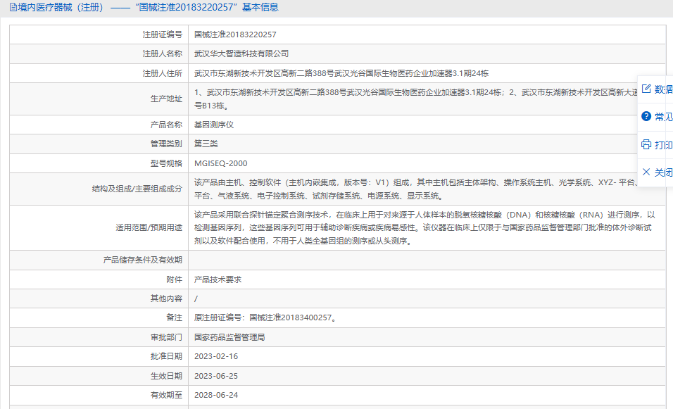Screen dimensions: 673x409
Task: Select the 打印 print label
Action: (664, 145)
